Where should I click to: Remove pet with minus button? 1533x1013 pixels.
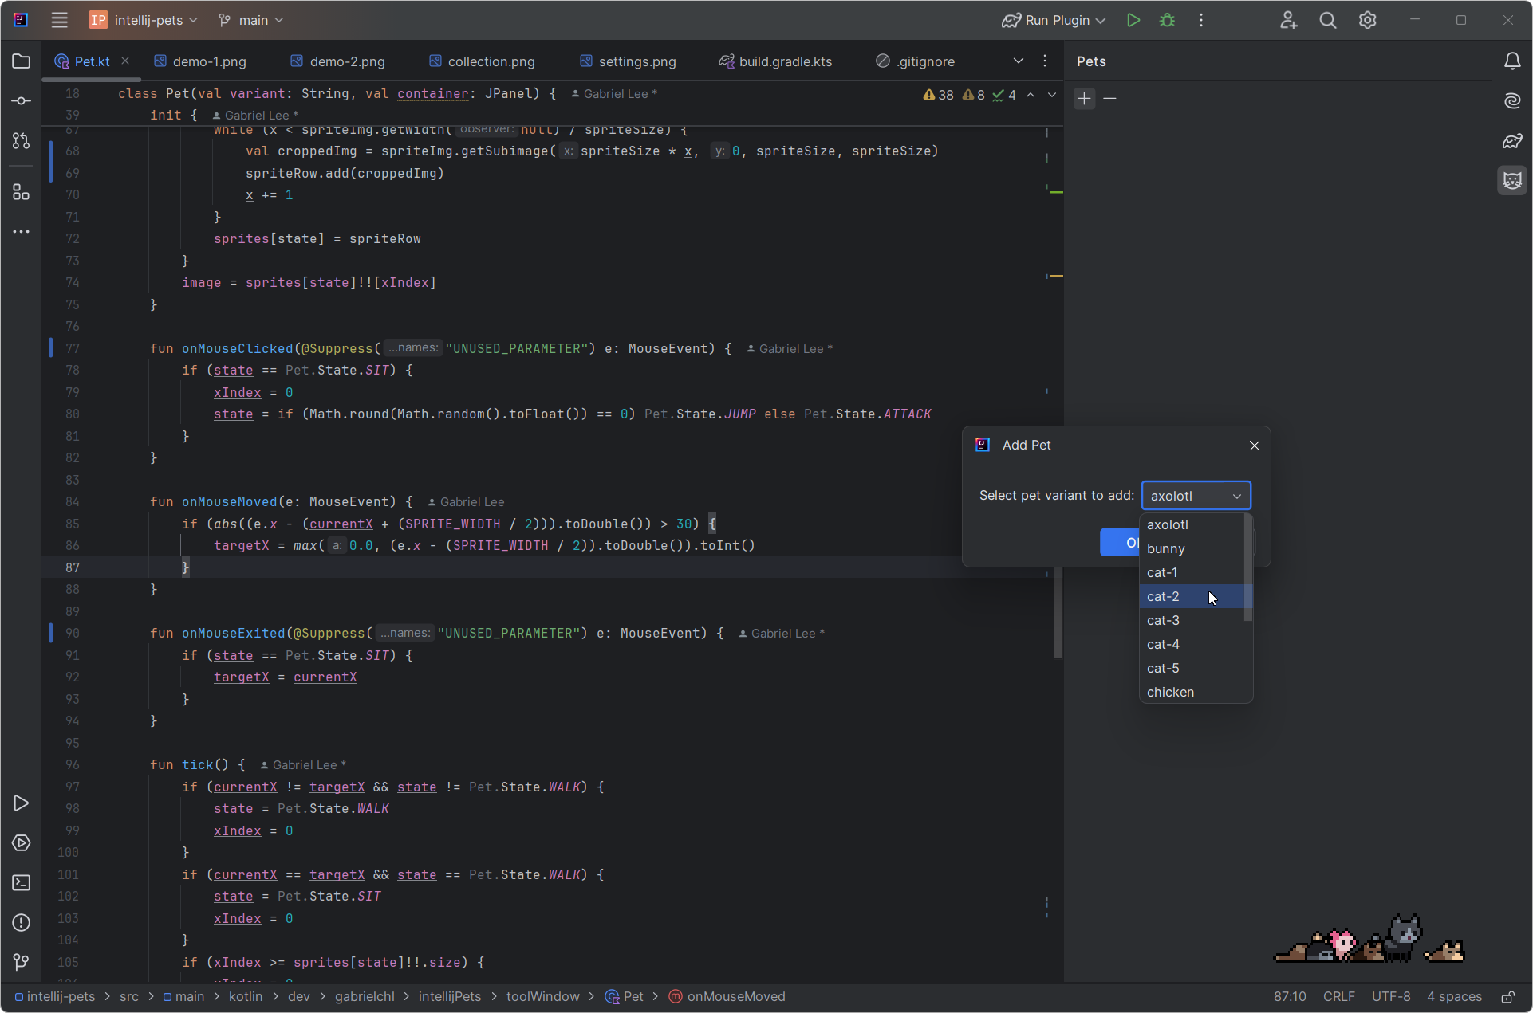[x=1109, y=98]
